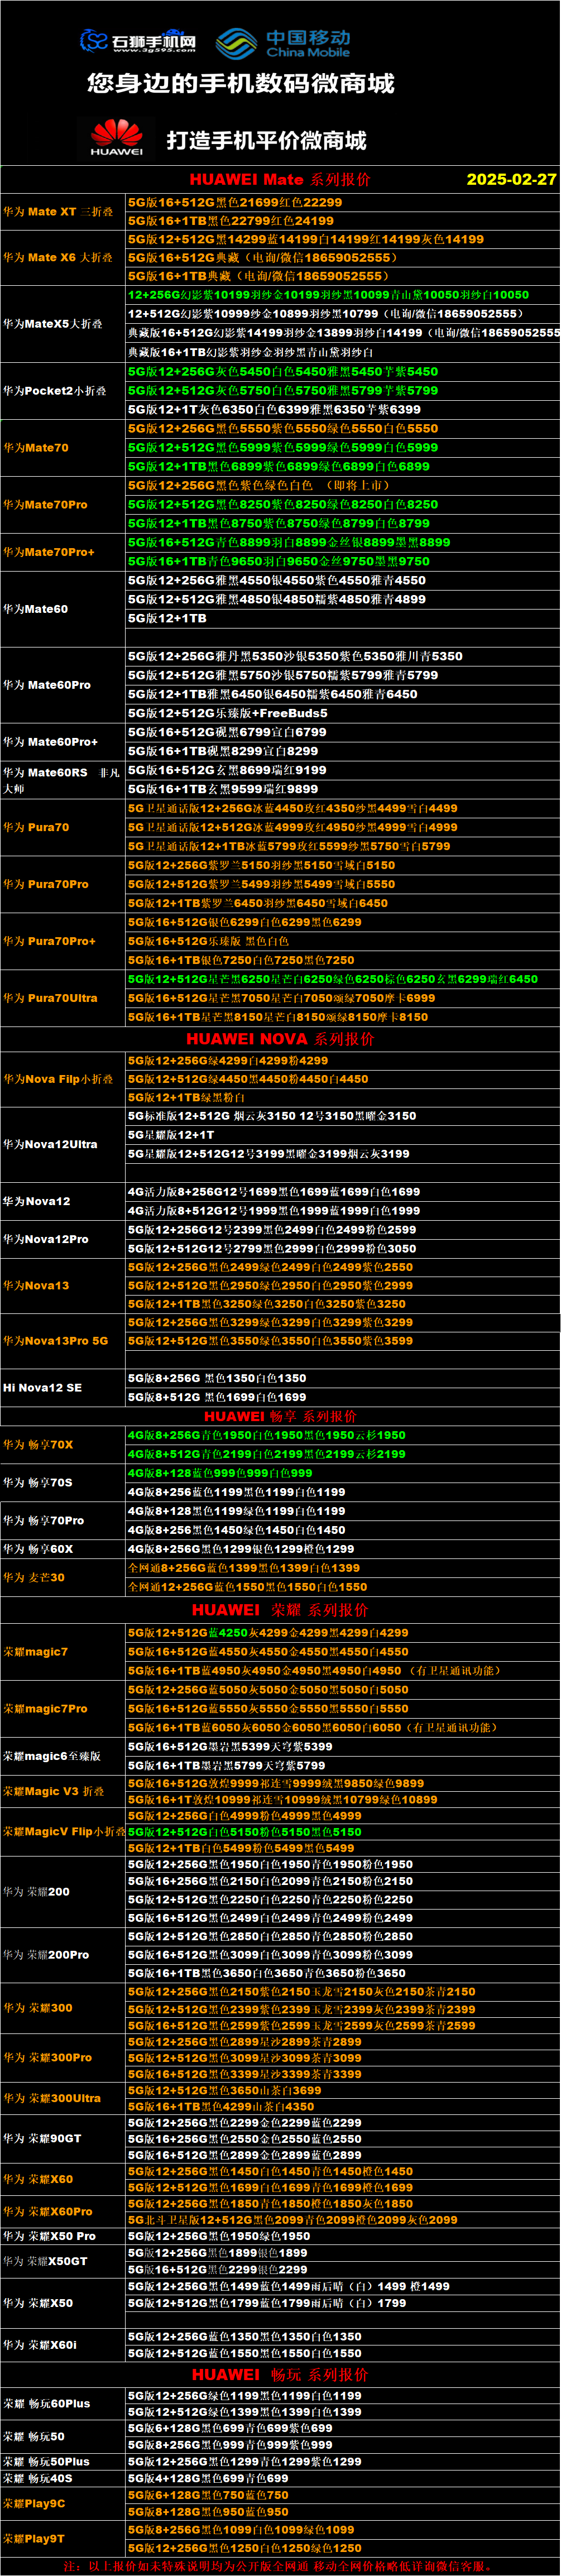Click the red Huawei logo
Viewport: 561px width, 2576px height.
click(116, 137)
